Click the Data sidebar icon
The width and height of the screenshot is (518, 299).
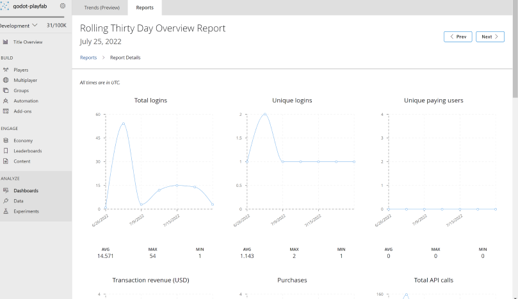(6, 201)
